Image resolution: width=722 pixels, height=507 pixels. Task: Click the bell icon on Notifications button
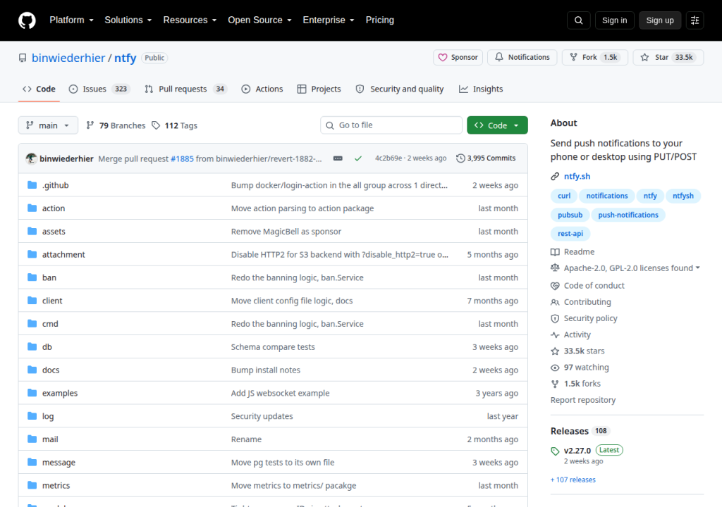coord(499,57)
